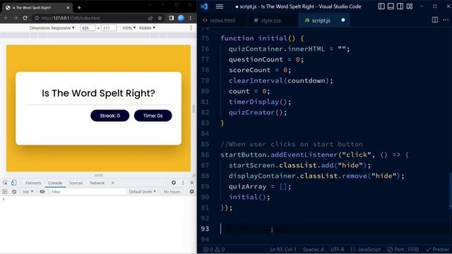Open DevTools settings gear
452x254 pixels.
pyautogui.click(x=174, y=183)
